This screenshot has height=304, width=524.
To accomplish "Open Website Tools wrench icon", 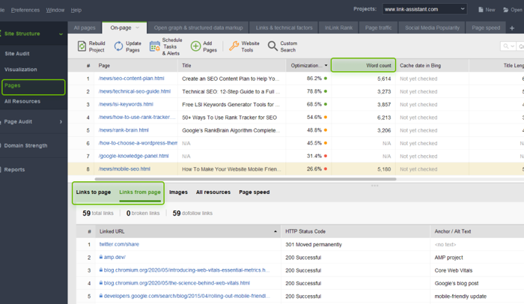I will tap(234, 46).
